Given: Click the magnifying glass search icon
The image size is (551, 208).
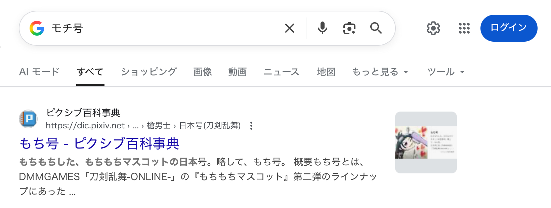Looking at the screenshot, I should coord(376,28).
